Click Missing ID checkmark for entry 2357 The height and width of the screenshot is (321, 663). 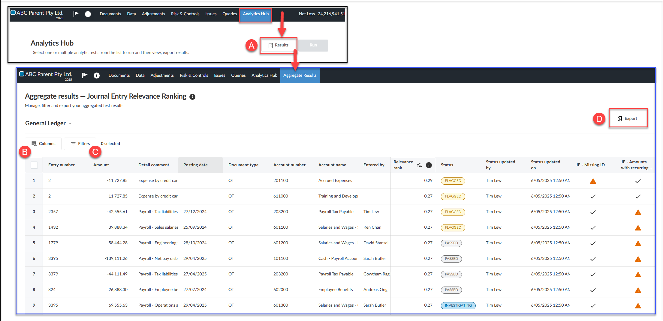click(x=593, y=212)
